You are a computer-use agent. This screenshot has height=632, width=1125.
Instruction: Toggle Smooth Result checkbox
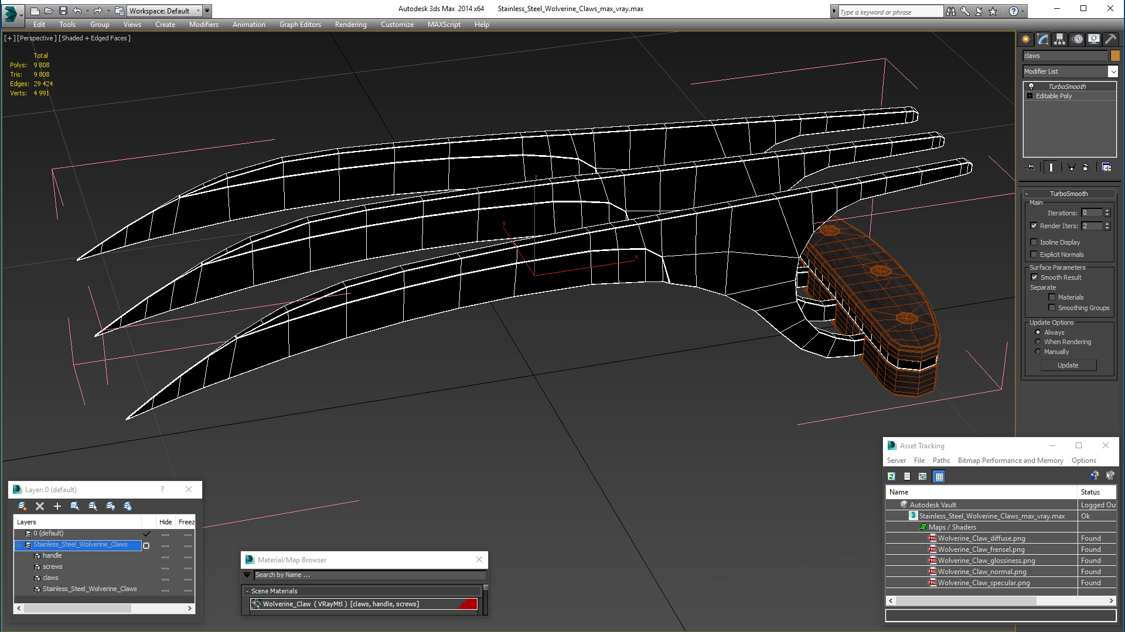(x=1034, y=277)
